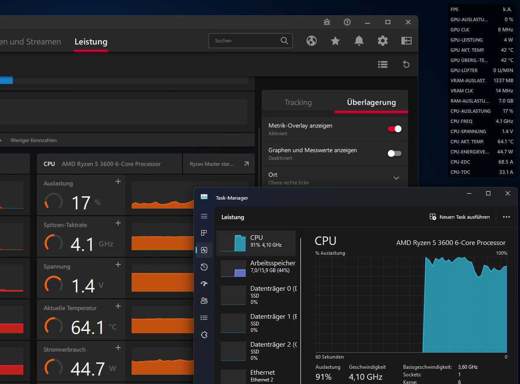Add Spitzen-Taktrate metric with plus icon
The height and width of the screenshot is (384, 520).
[118, 223]
